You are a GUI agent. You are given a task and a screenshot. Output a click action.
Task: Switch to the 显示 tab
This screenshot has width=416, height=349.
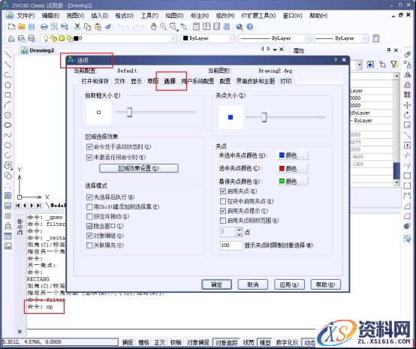click(137, 81)
